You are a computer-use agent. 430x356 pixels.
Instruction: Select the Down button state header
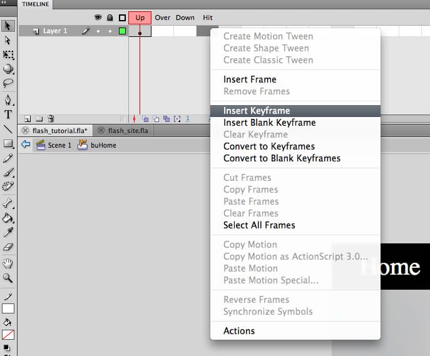[185, 18]
